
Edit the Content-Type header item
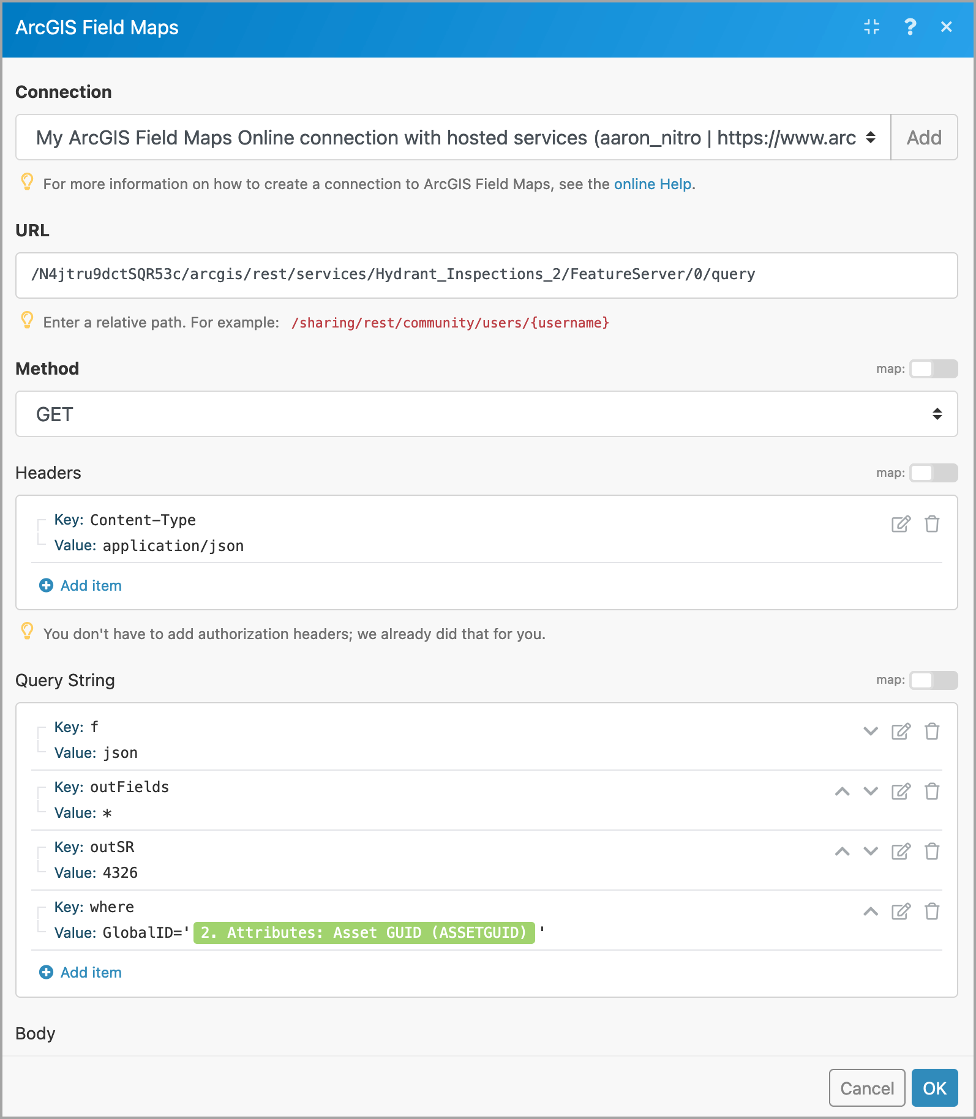[x=901, y=524]
